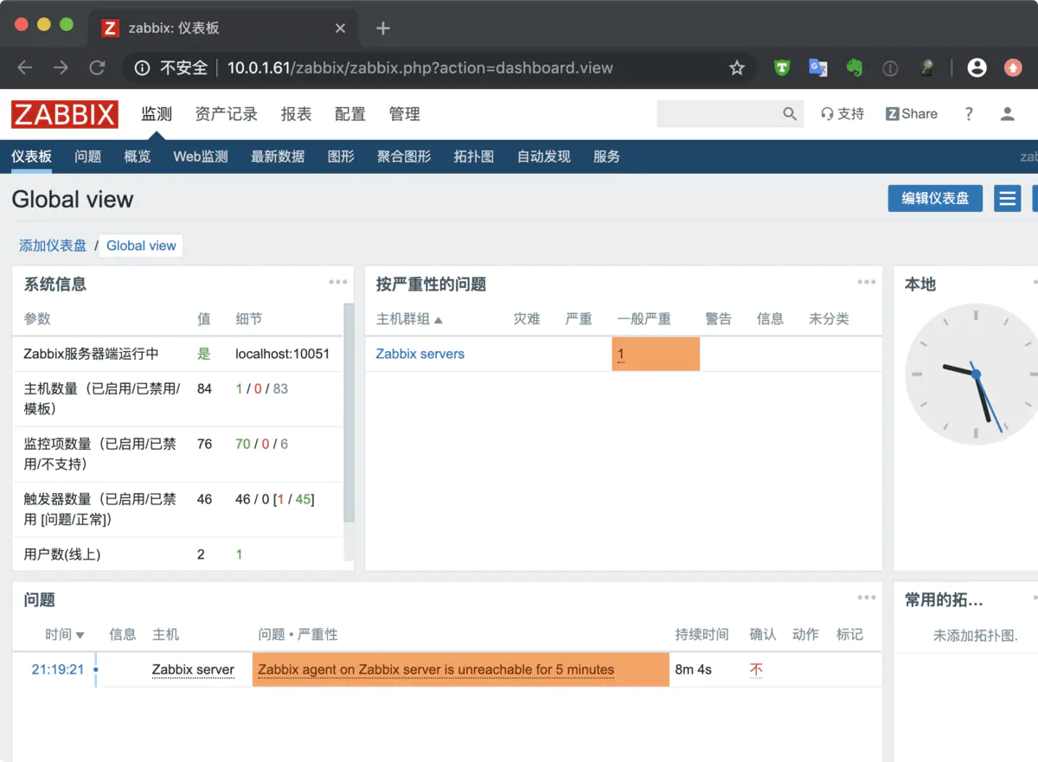Close the zabbix browser tab

pyautogui.click(x=340, y=28)
